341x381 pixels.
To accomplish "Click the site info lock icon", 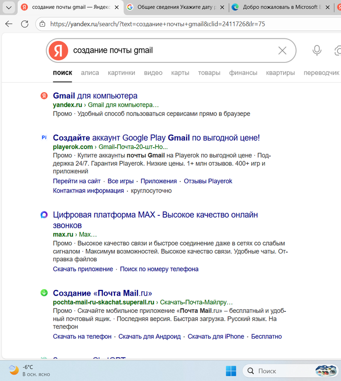I will pyautogui.click(x=42, y=24).
